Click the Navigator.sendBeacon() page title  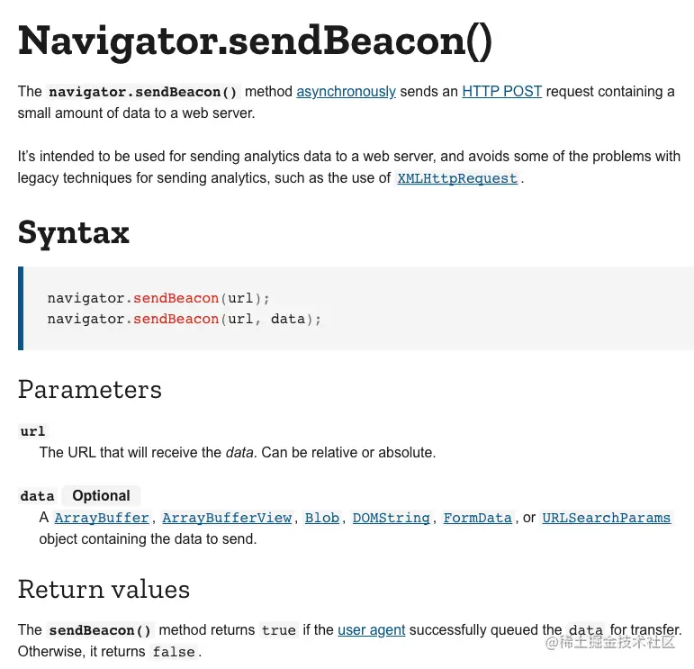tap(255, 41)
